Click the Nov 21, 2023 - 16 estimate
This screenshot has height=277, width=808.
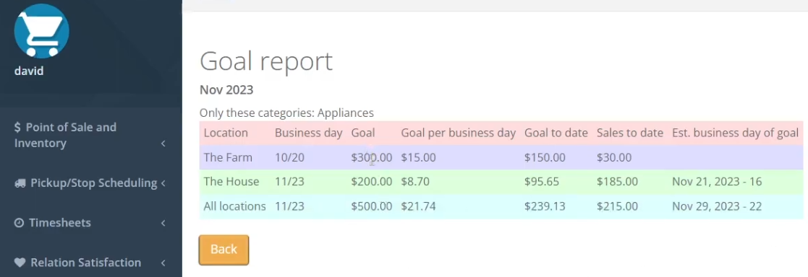pyautogui.click(x=717, y=182)
